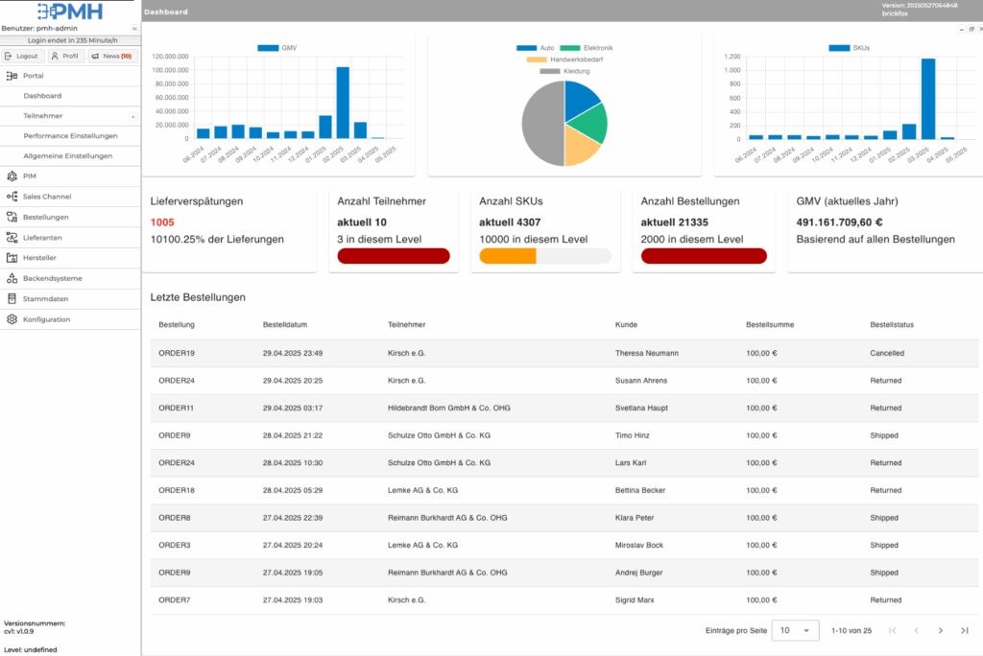Open the Einträge pro Seite dropdown
The width and height of the screenshot is (983, 656).
796,630
